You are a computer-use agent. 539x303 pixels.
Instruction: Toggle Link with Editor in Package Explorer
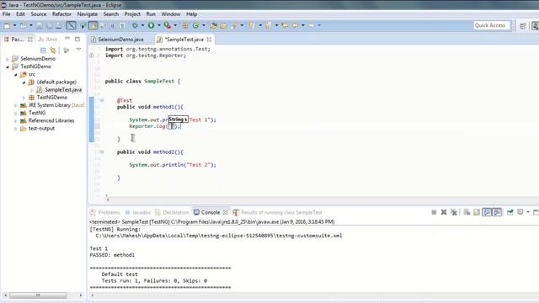click(52, 50)
